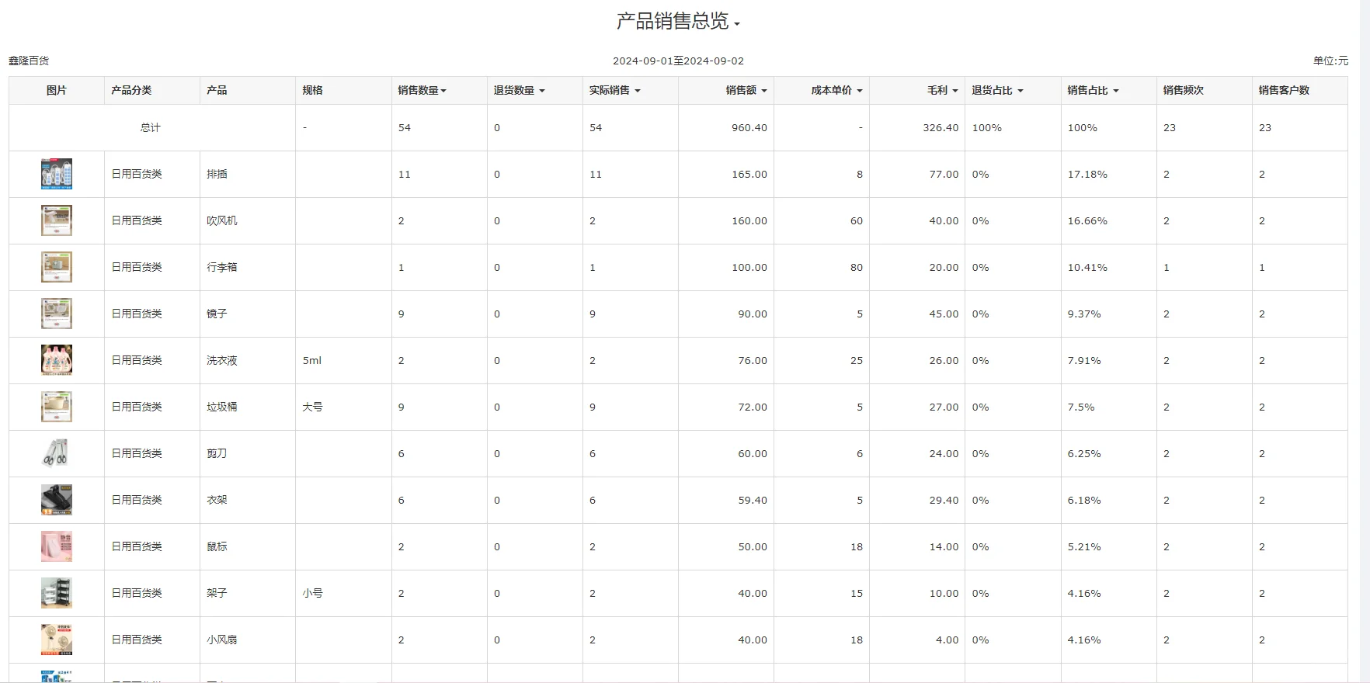Click product name 垃圾桶
Viewport: 1370px width, 683px height.
222,407
